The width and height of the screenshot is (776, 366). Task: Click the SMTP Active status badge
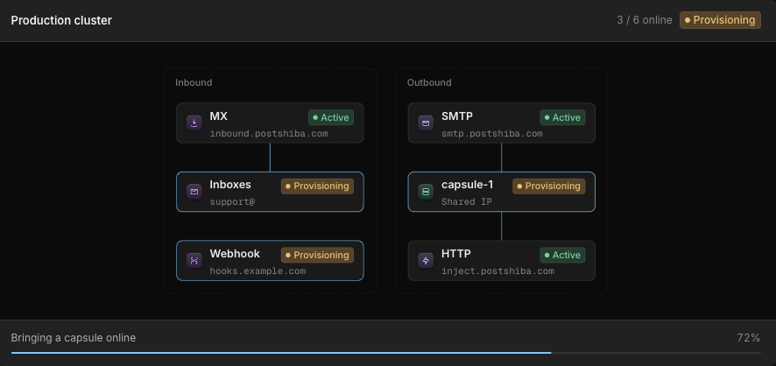click(562, 117)
